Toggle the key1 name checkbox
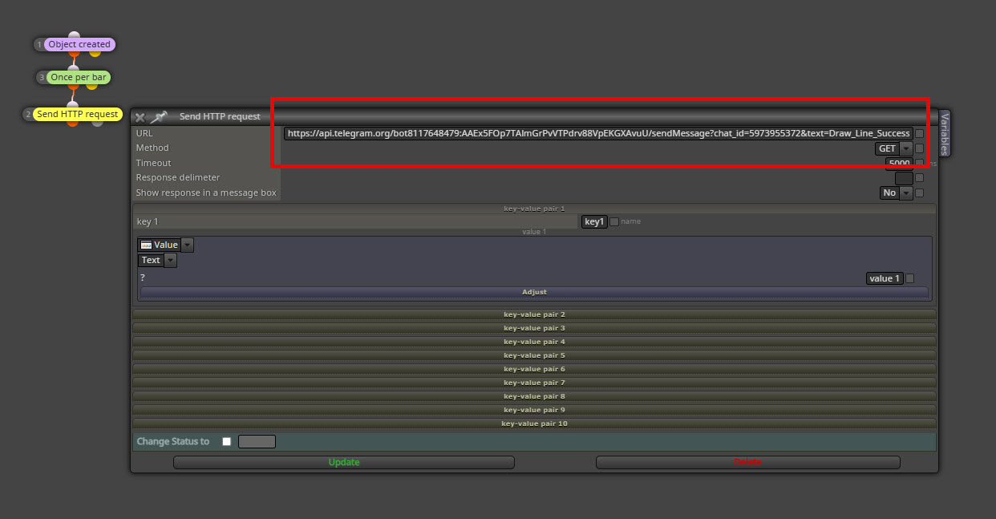Screen dimensions: 996x519 pos(614,221)
